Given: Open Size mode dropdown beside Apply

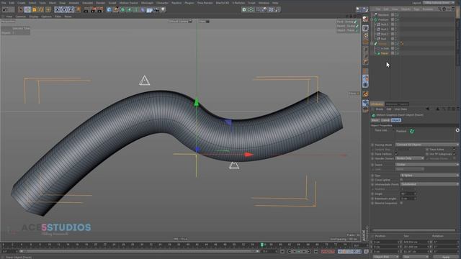Looking at the screenshot, I should click(x=415, y=257).
